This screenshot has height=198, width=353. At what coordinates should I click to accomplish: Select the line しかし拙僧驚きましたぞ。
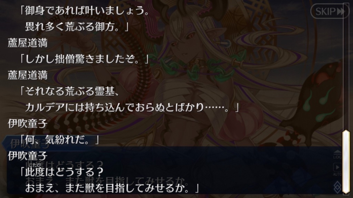pyautogui.click(x=84, y=59)
